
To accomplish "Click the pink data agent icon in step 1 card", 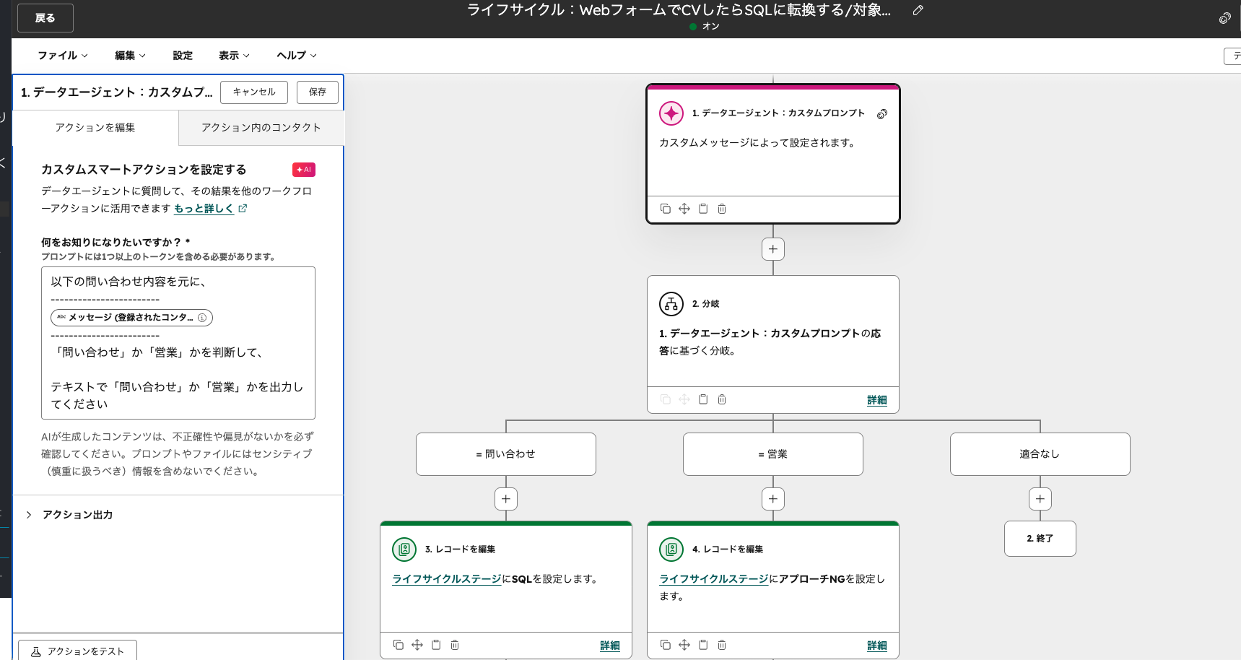I will tap(671, 113).
